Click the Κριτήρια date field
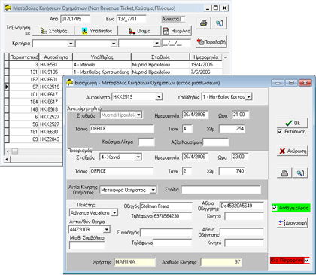 pos(176,44)
